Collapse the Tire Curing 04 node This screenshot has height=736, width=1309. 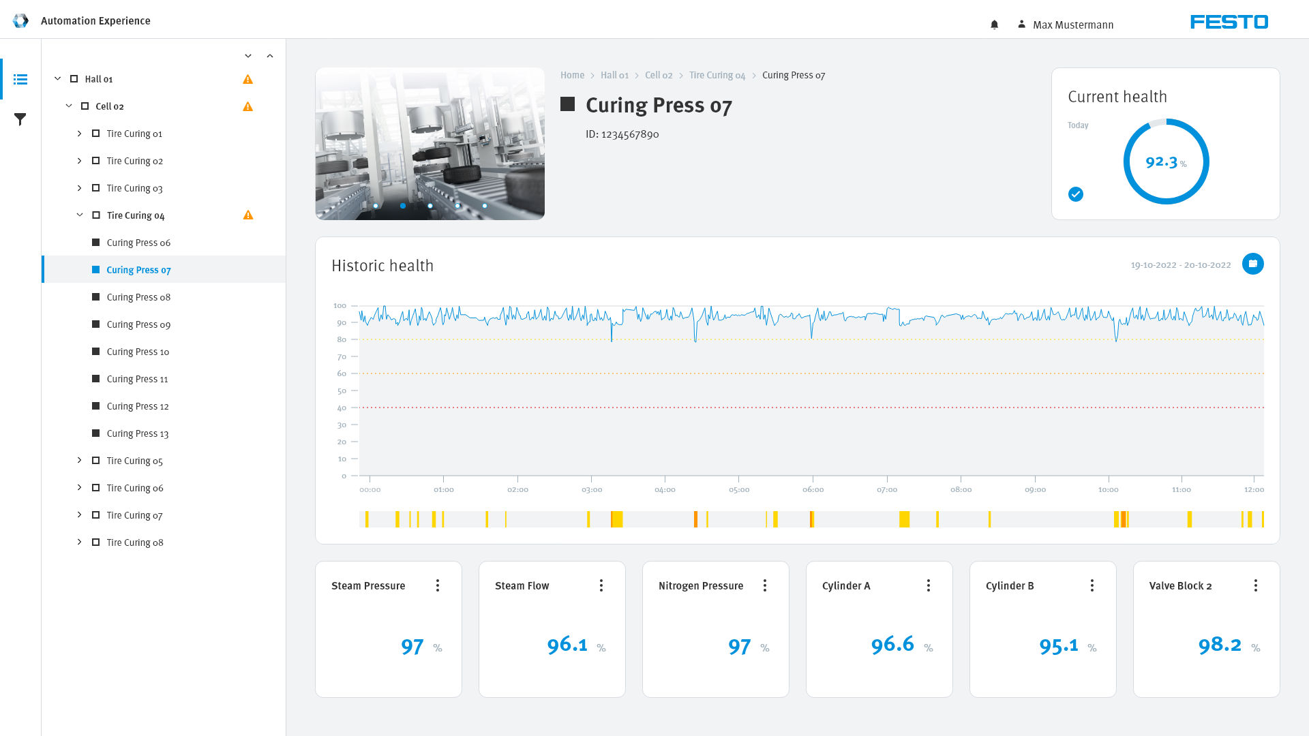point(79,215)
